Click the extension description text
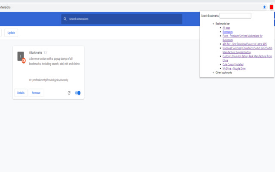Viewport: 275px width, 172px height. coord(55,61)
